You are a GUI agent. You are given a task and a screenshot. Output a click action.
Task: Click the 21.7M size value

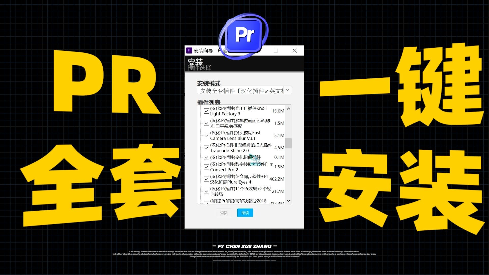tap(278, 191)
